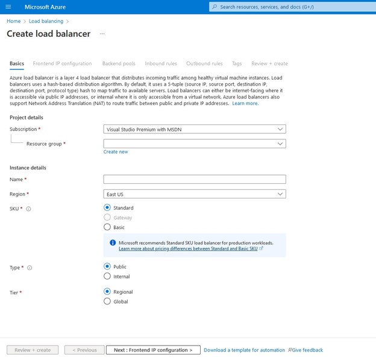Click the Create new resource group link
Image resolution: width=376 pixels, height=360 pixels.
tap(116, 152)
